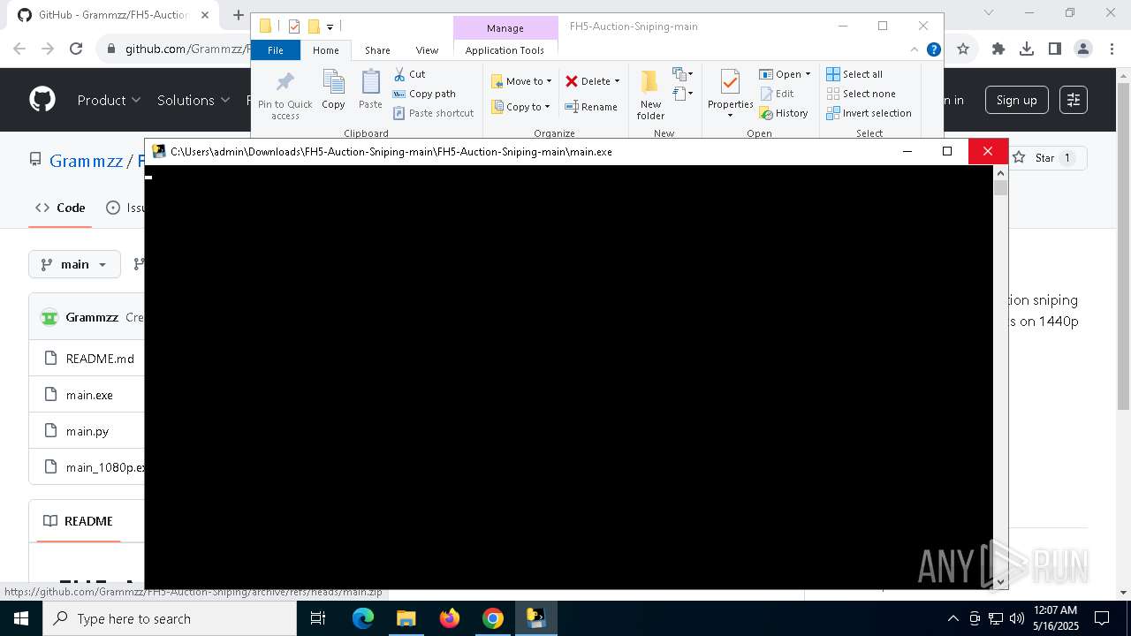This screenshot has width=1131, height=636.
Task: Select the Application Tools tab
Action: tap(505, 50)
